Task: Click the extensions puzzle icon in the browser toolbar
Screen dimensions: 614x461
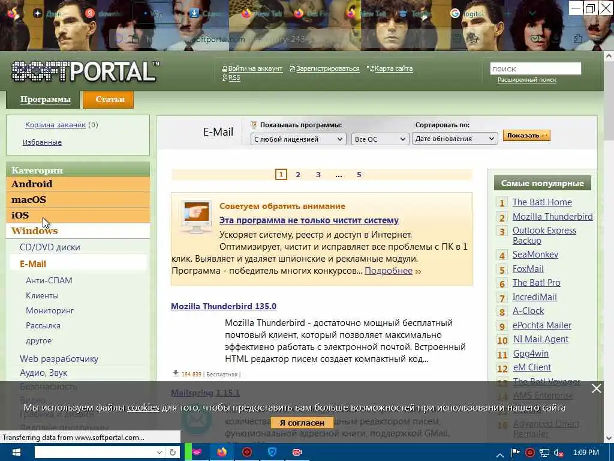Action: [578, 38]
